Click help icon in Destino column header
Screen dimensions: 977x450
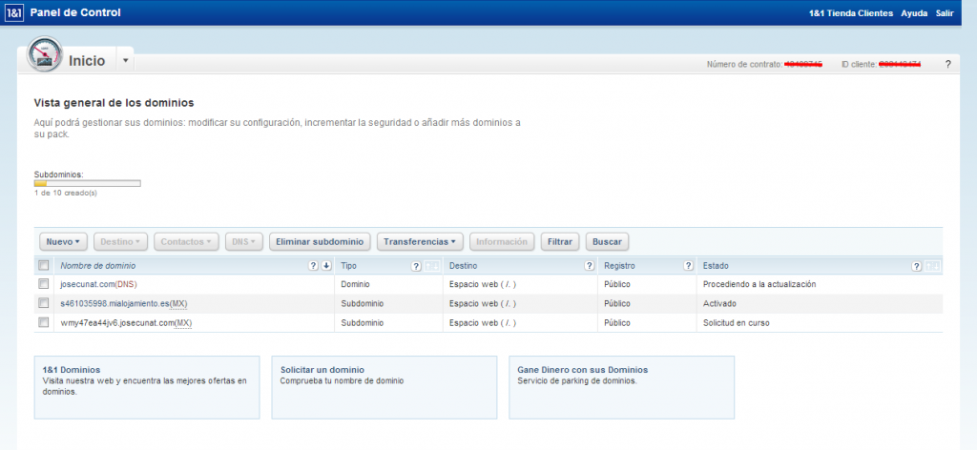(588, 266)
